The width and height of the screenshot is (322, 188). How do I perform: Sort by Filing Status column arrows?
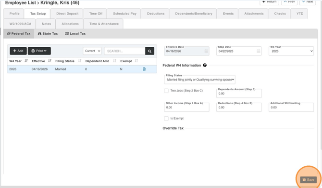pos(80,61)
